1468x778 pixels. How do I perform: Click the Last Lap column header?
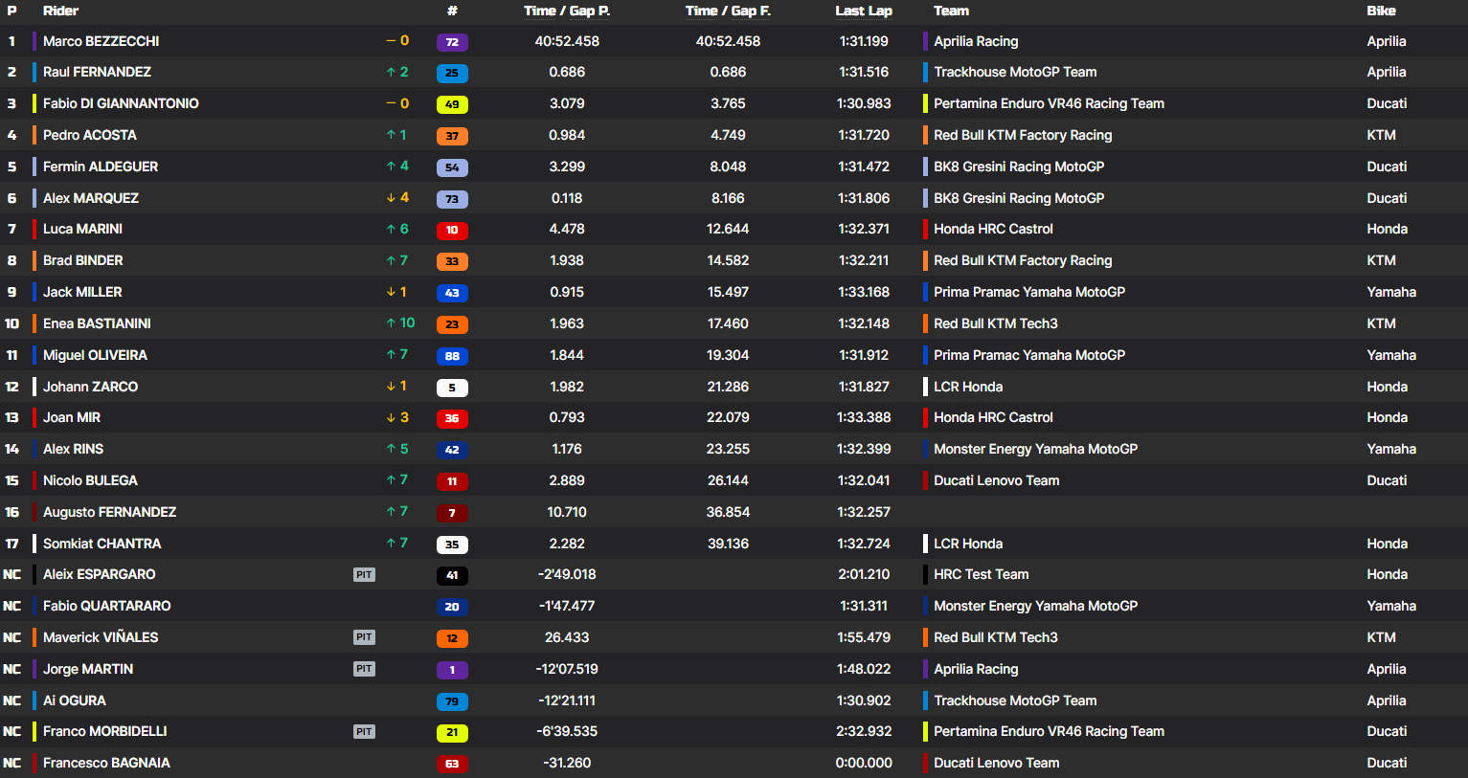[863, 11]
